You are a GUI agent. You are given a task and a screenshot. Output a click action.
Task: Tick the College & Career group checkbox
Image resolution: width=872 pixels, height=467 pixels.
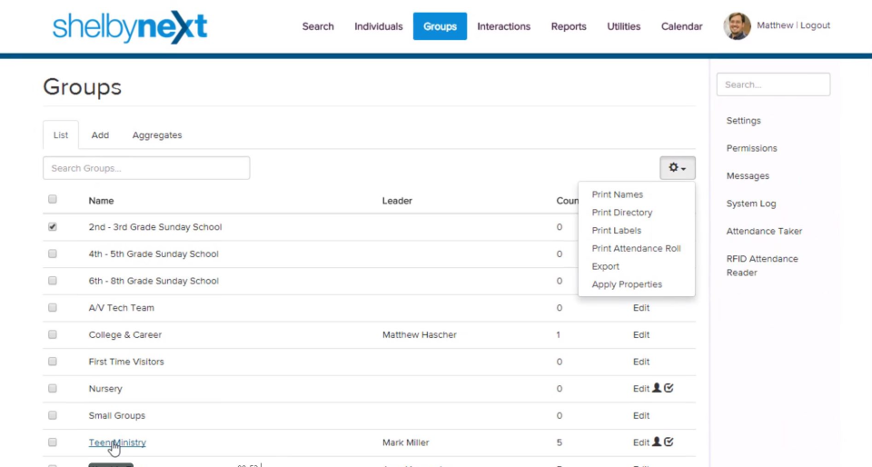pos(53,334)
